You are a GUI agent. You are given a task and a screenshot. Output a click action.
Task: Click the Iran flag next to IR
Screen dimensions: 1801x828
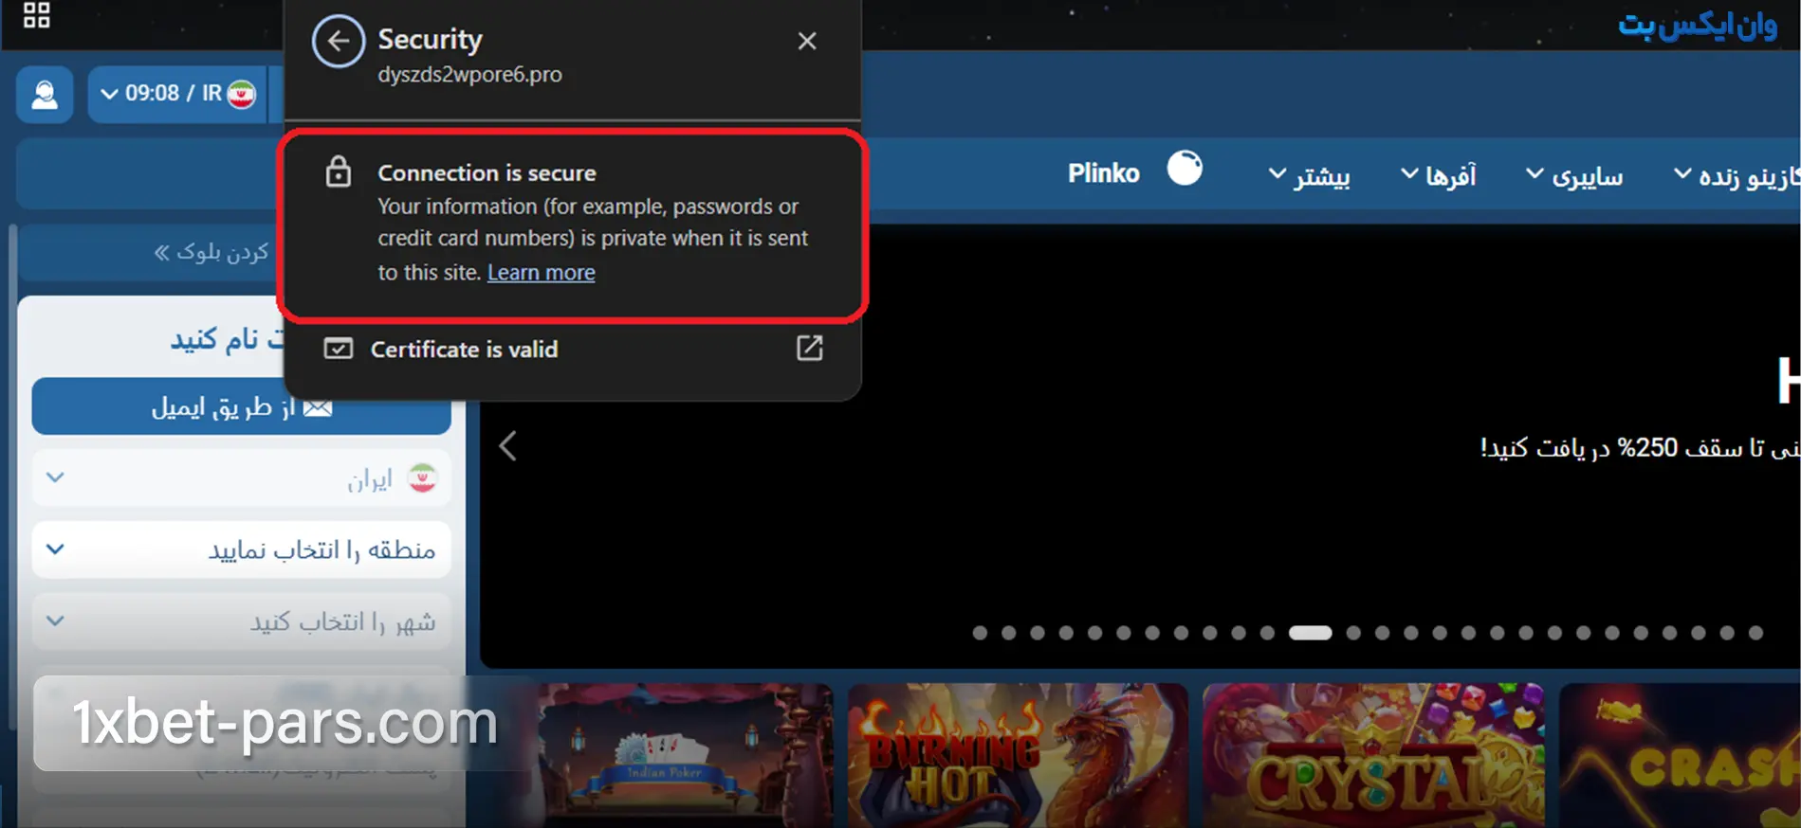click(242, 95)
